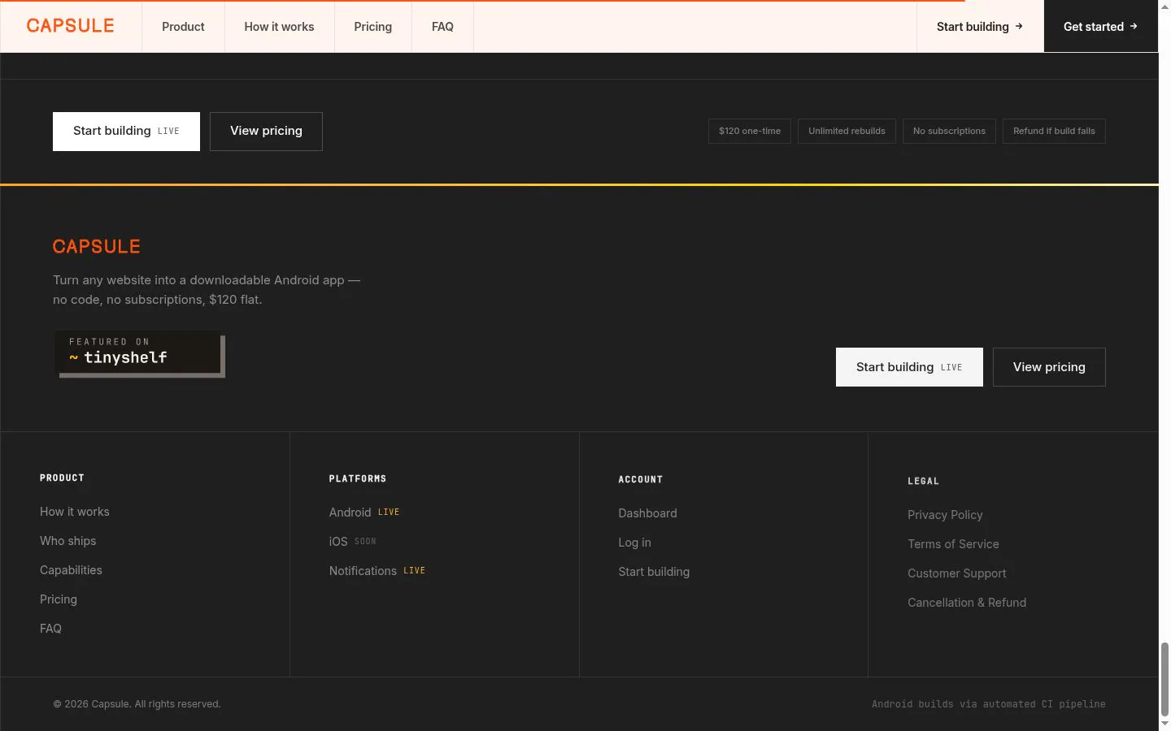Image resolution: width=1171 pixels, height=731 pixels.
Task: Open the Terms of Service link
Action: pyautogui.click(x=953, y=544)
